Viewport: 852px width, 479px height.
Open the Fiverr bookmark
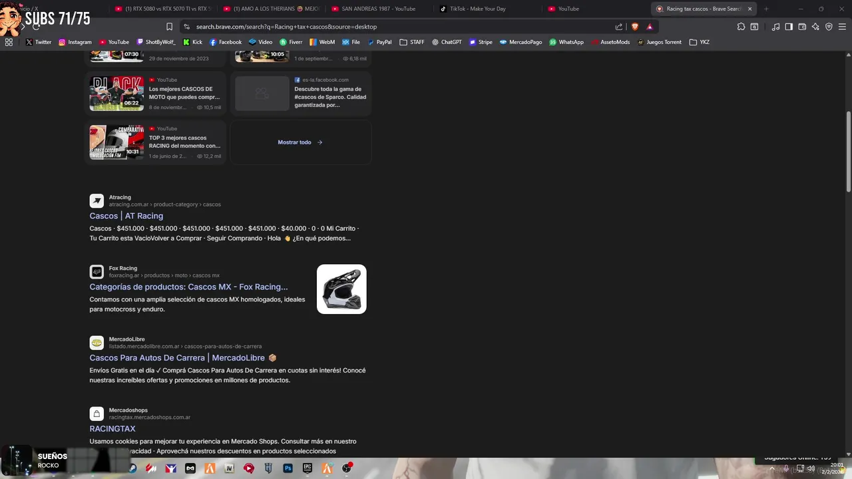pos(291,42)
